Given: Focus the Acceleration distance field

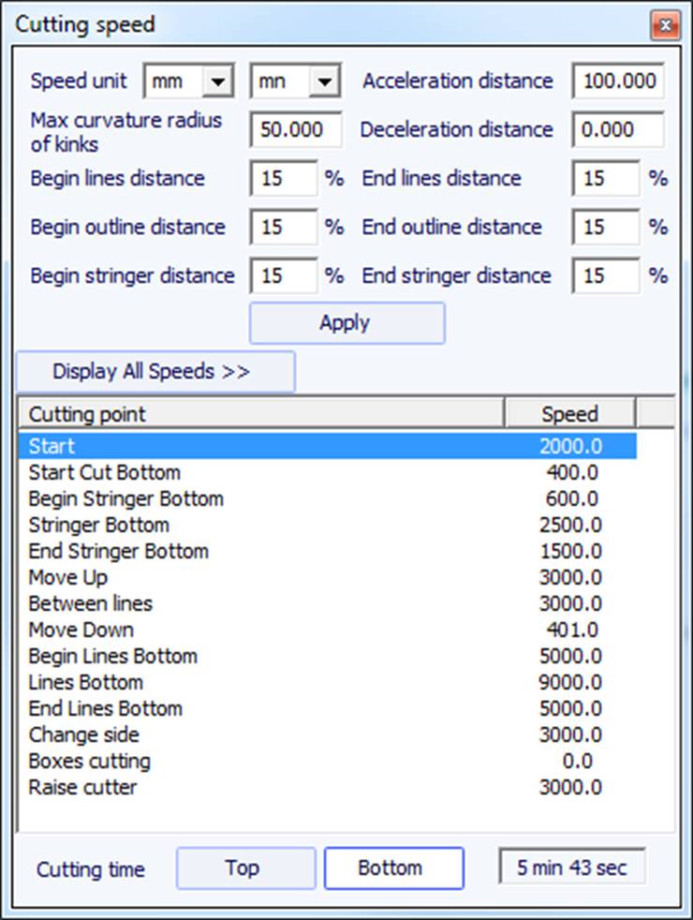Looking at the screenshot, I should [x=618, y=81].
